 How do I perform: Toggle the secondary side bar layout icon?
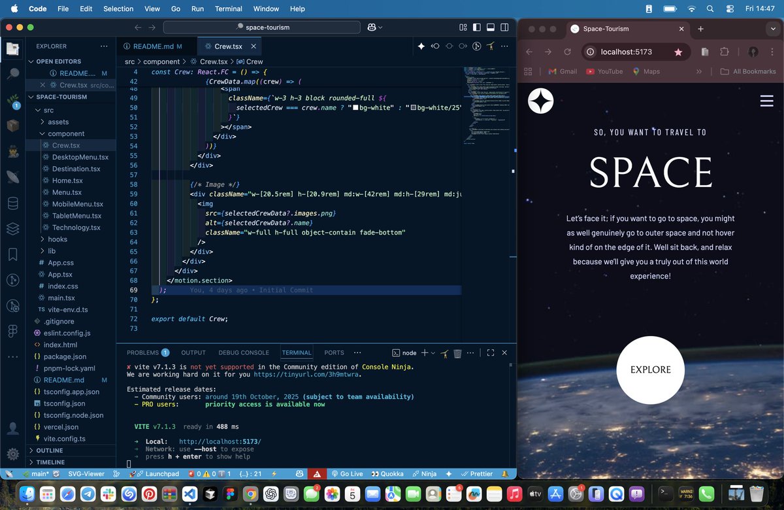[504, 27]
